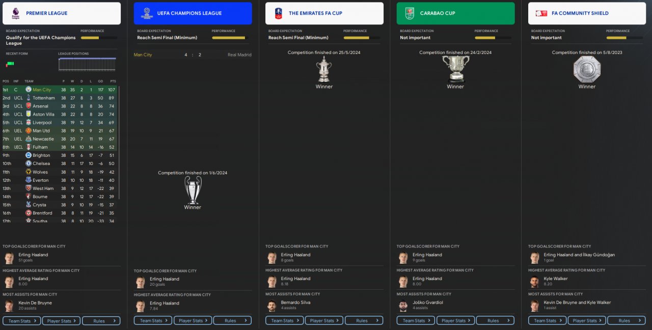Open Community Shield Player Stats
The width and height of the screenshot is (652, 330).
click(587, 321)
